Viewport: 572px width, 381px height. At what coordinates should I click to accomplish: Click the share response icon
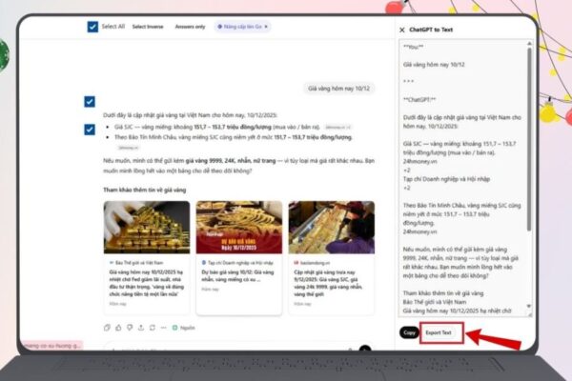tap(139, 327)
